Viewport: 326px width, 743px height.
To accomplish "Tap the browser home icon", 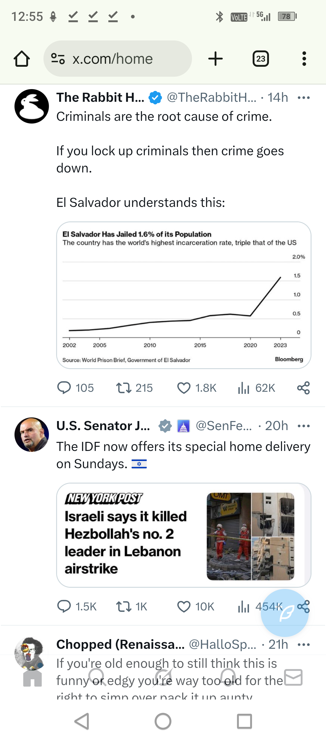I will [22, 59].
